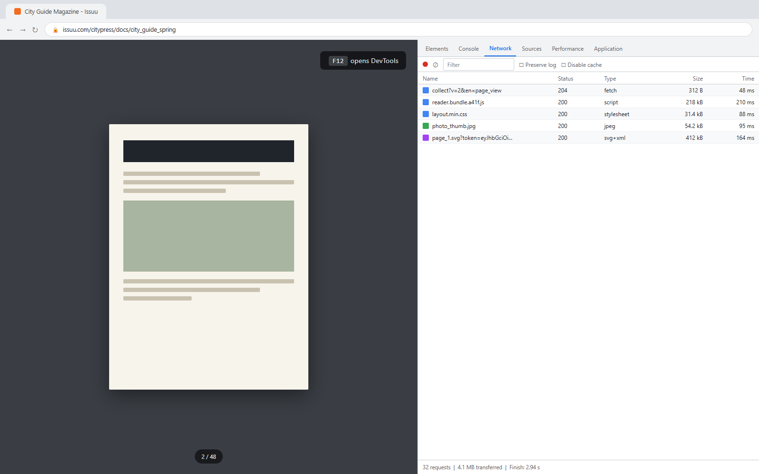The height and width of the screenshot is (474, 759).
Task: Click the jpeg type cell
Action: click(610, 126)
